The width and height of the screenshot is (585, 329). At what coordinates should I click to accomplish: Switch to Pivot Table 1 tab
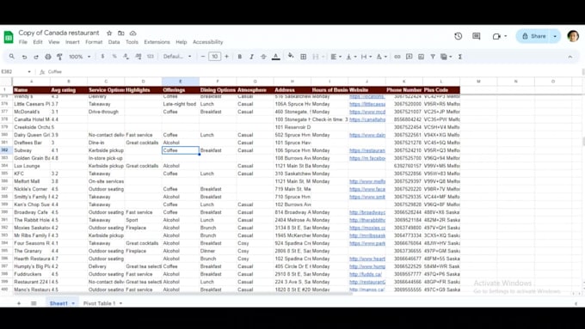pyautogui.click(x=99, y=303)
